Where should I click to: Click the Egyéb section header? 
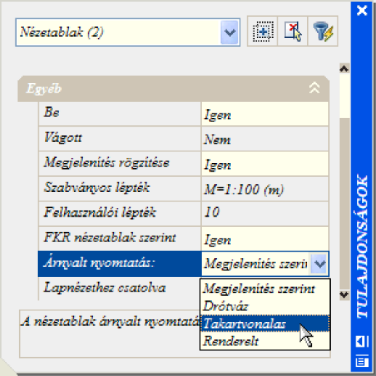point(174,88)
